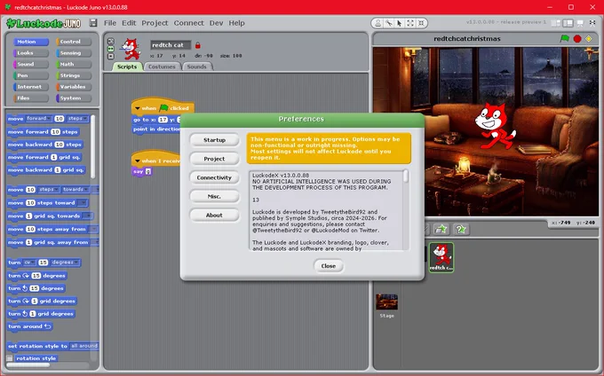The width and height of the screenshot is (604, 376).
Task: Click the green flag above the stage
Action: (x=565, y=38)
